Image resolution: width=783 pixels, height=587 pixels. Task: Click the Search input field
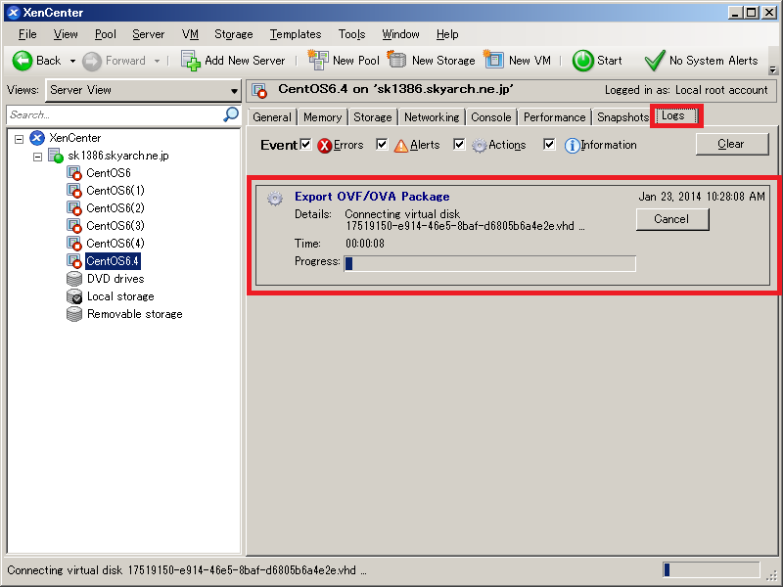pyautogui.click(x=115, y=114)
